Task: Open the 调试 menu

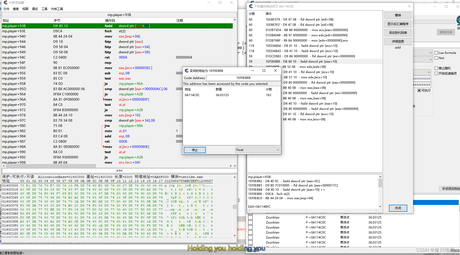Action: point(35,9)
